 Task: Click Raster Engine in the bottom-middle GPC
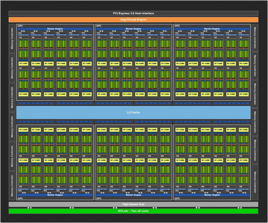(134, 195)
